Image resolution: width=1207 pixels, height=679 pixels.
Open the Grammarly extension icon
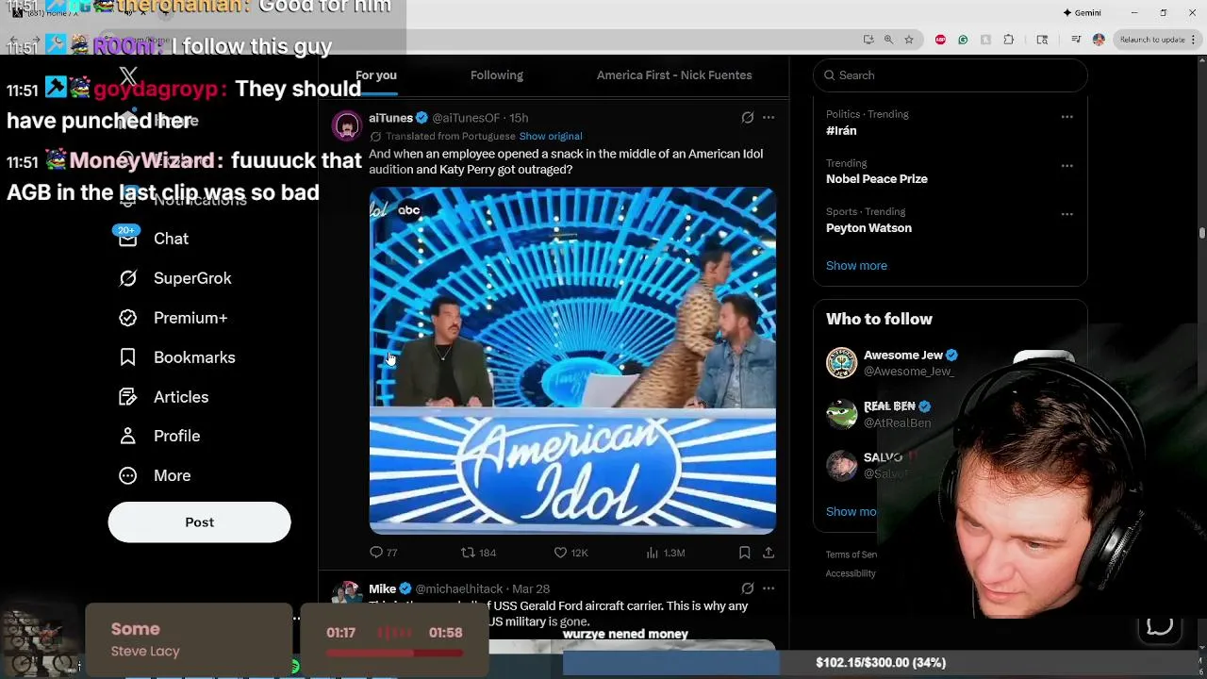coord(963,40)
